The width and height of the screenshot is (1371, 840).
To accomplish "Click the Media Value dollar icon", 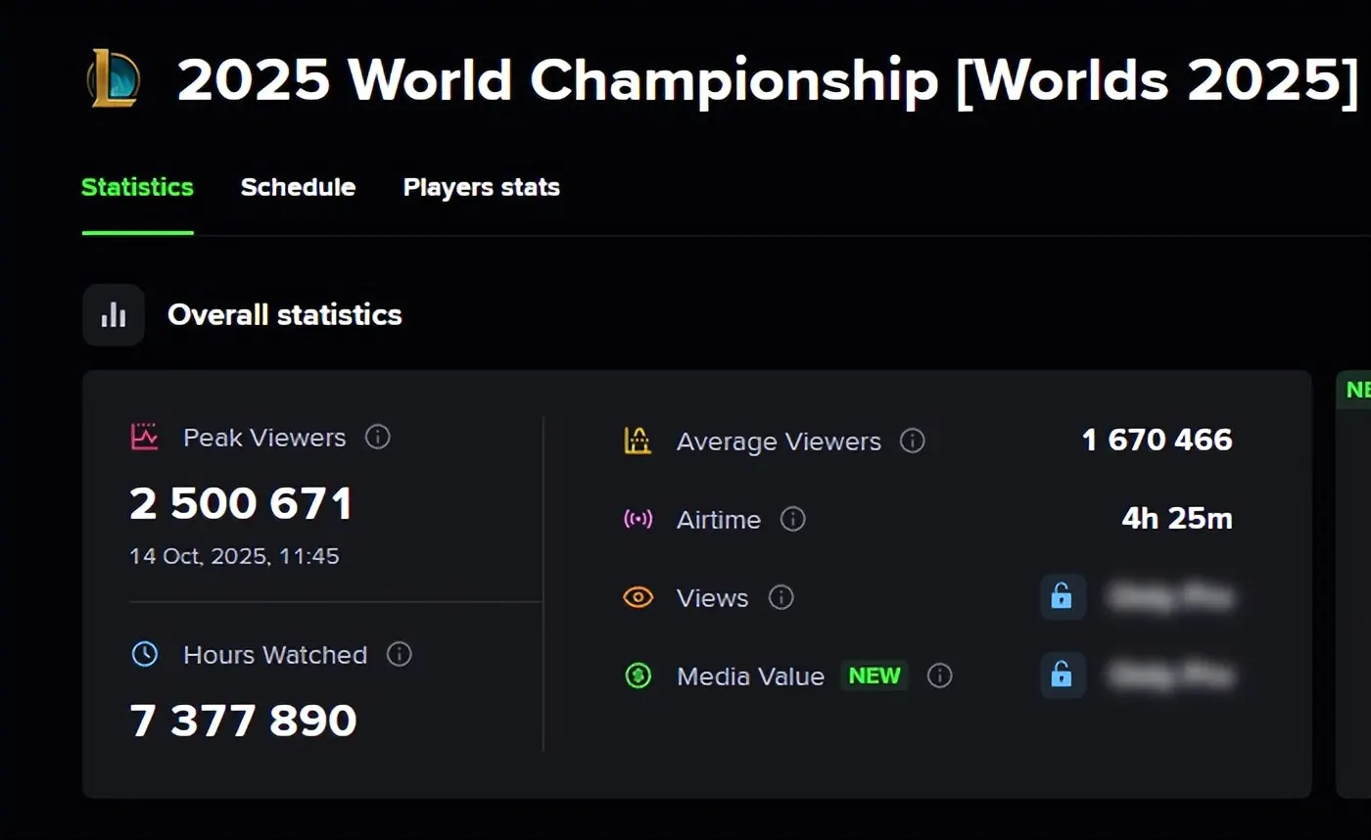I will (x=638, y=676).
